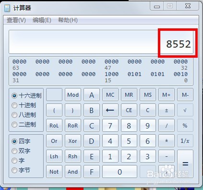Close the calculator window

tap(188, 6)
